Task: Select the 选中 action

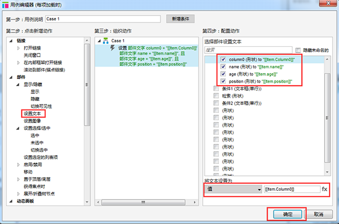Action: (35, 135)
